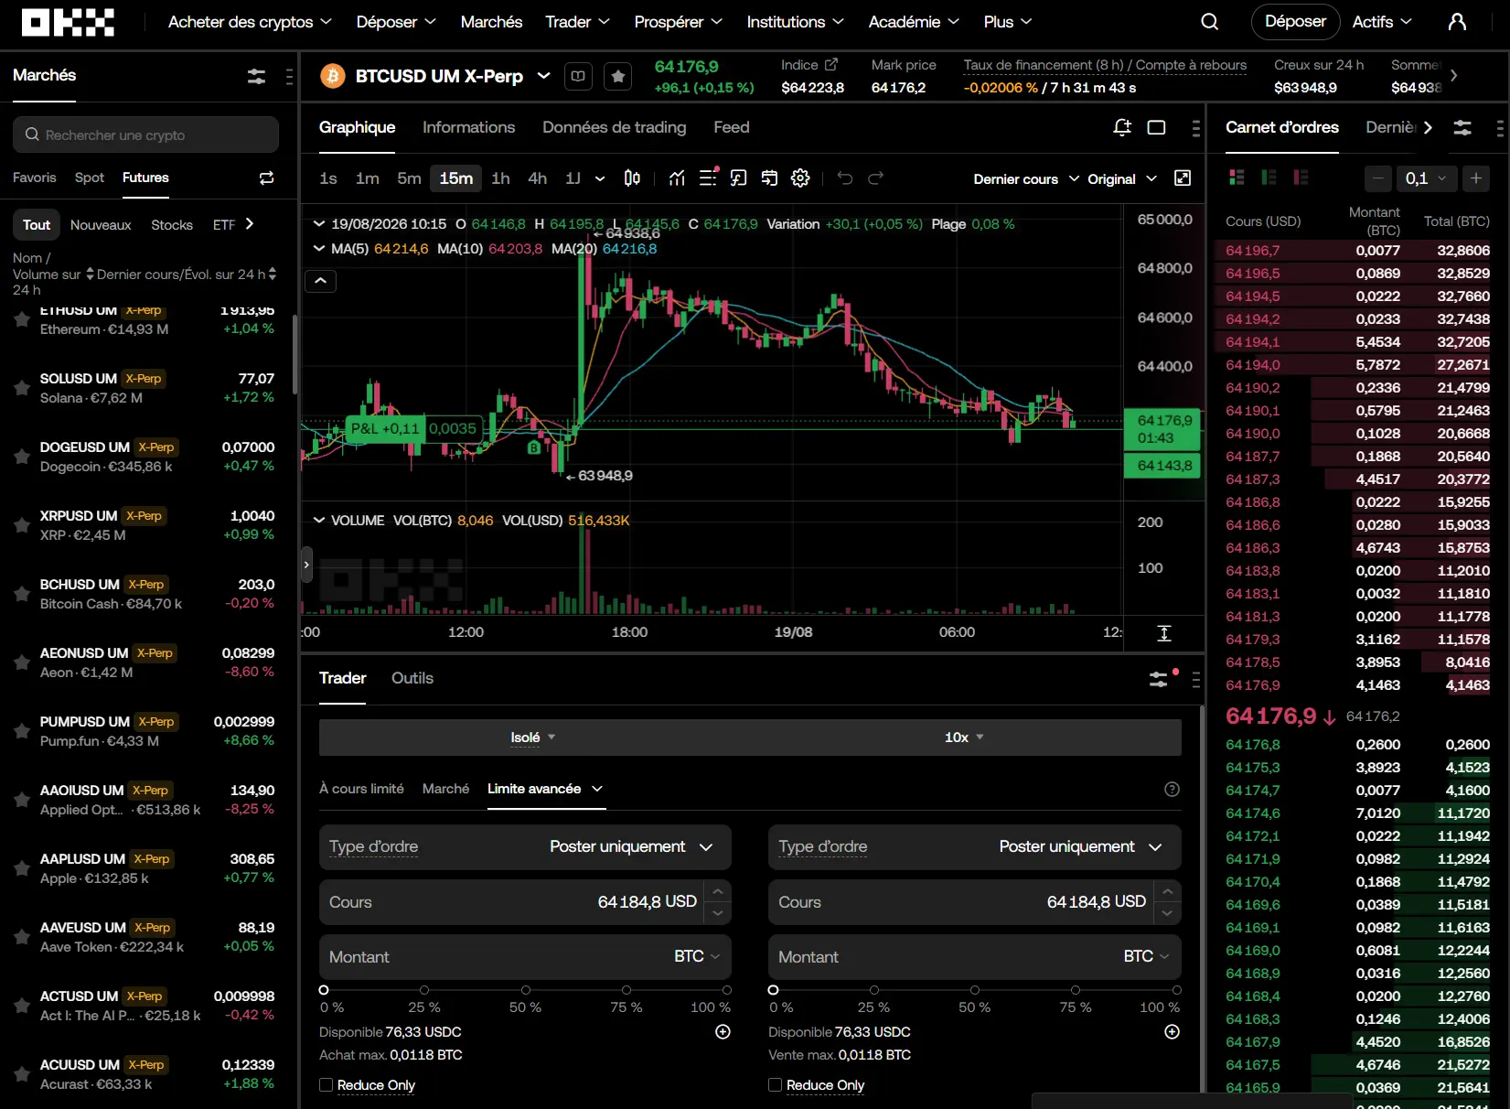
Task: Focus the Rechercher une crypto search field
Action: (145, 135)
